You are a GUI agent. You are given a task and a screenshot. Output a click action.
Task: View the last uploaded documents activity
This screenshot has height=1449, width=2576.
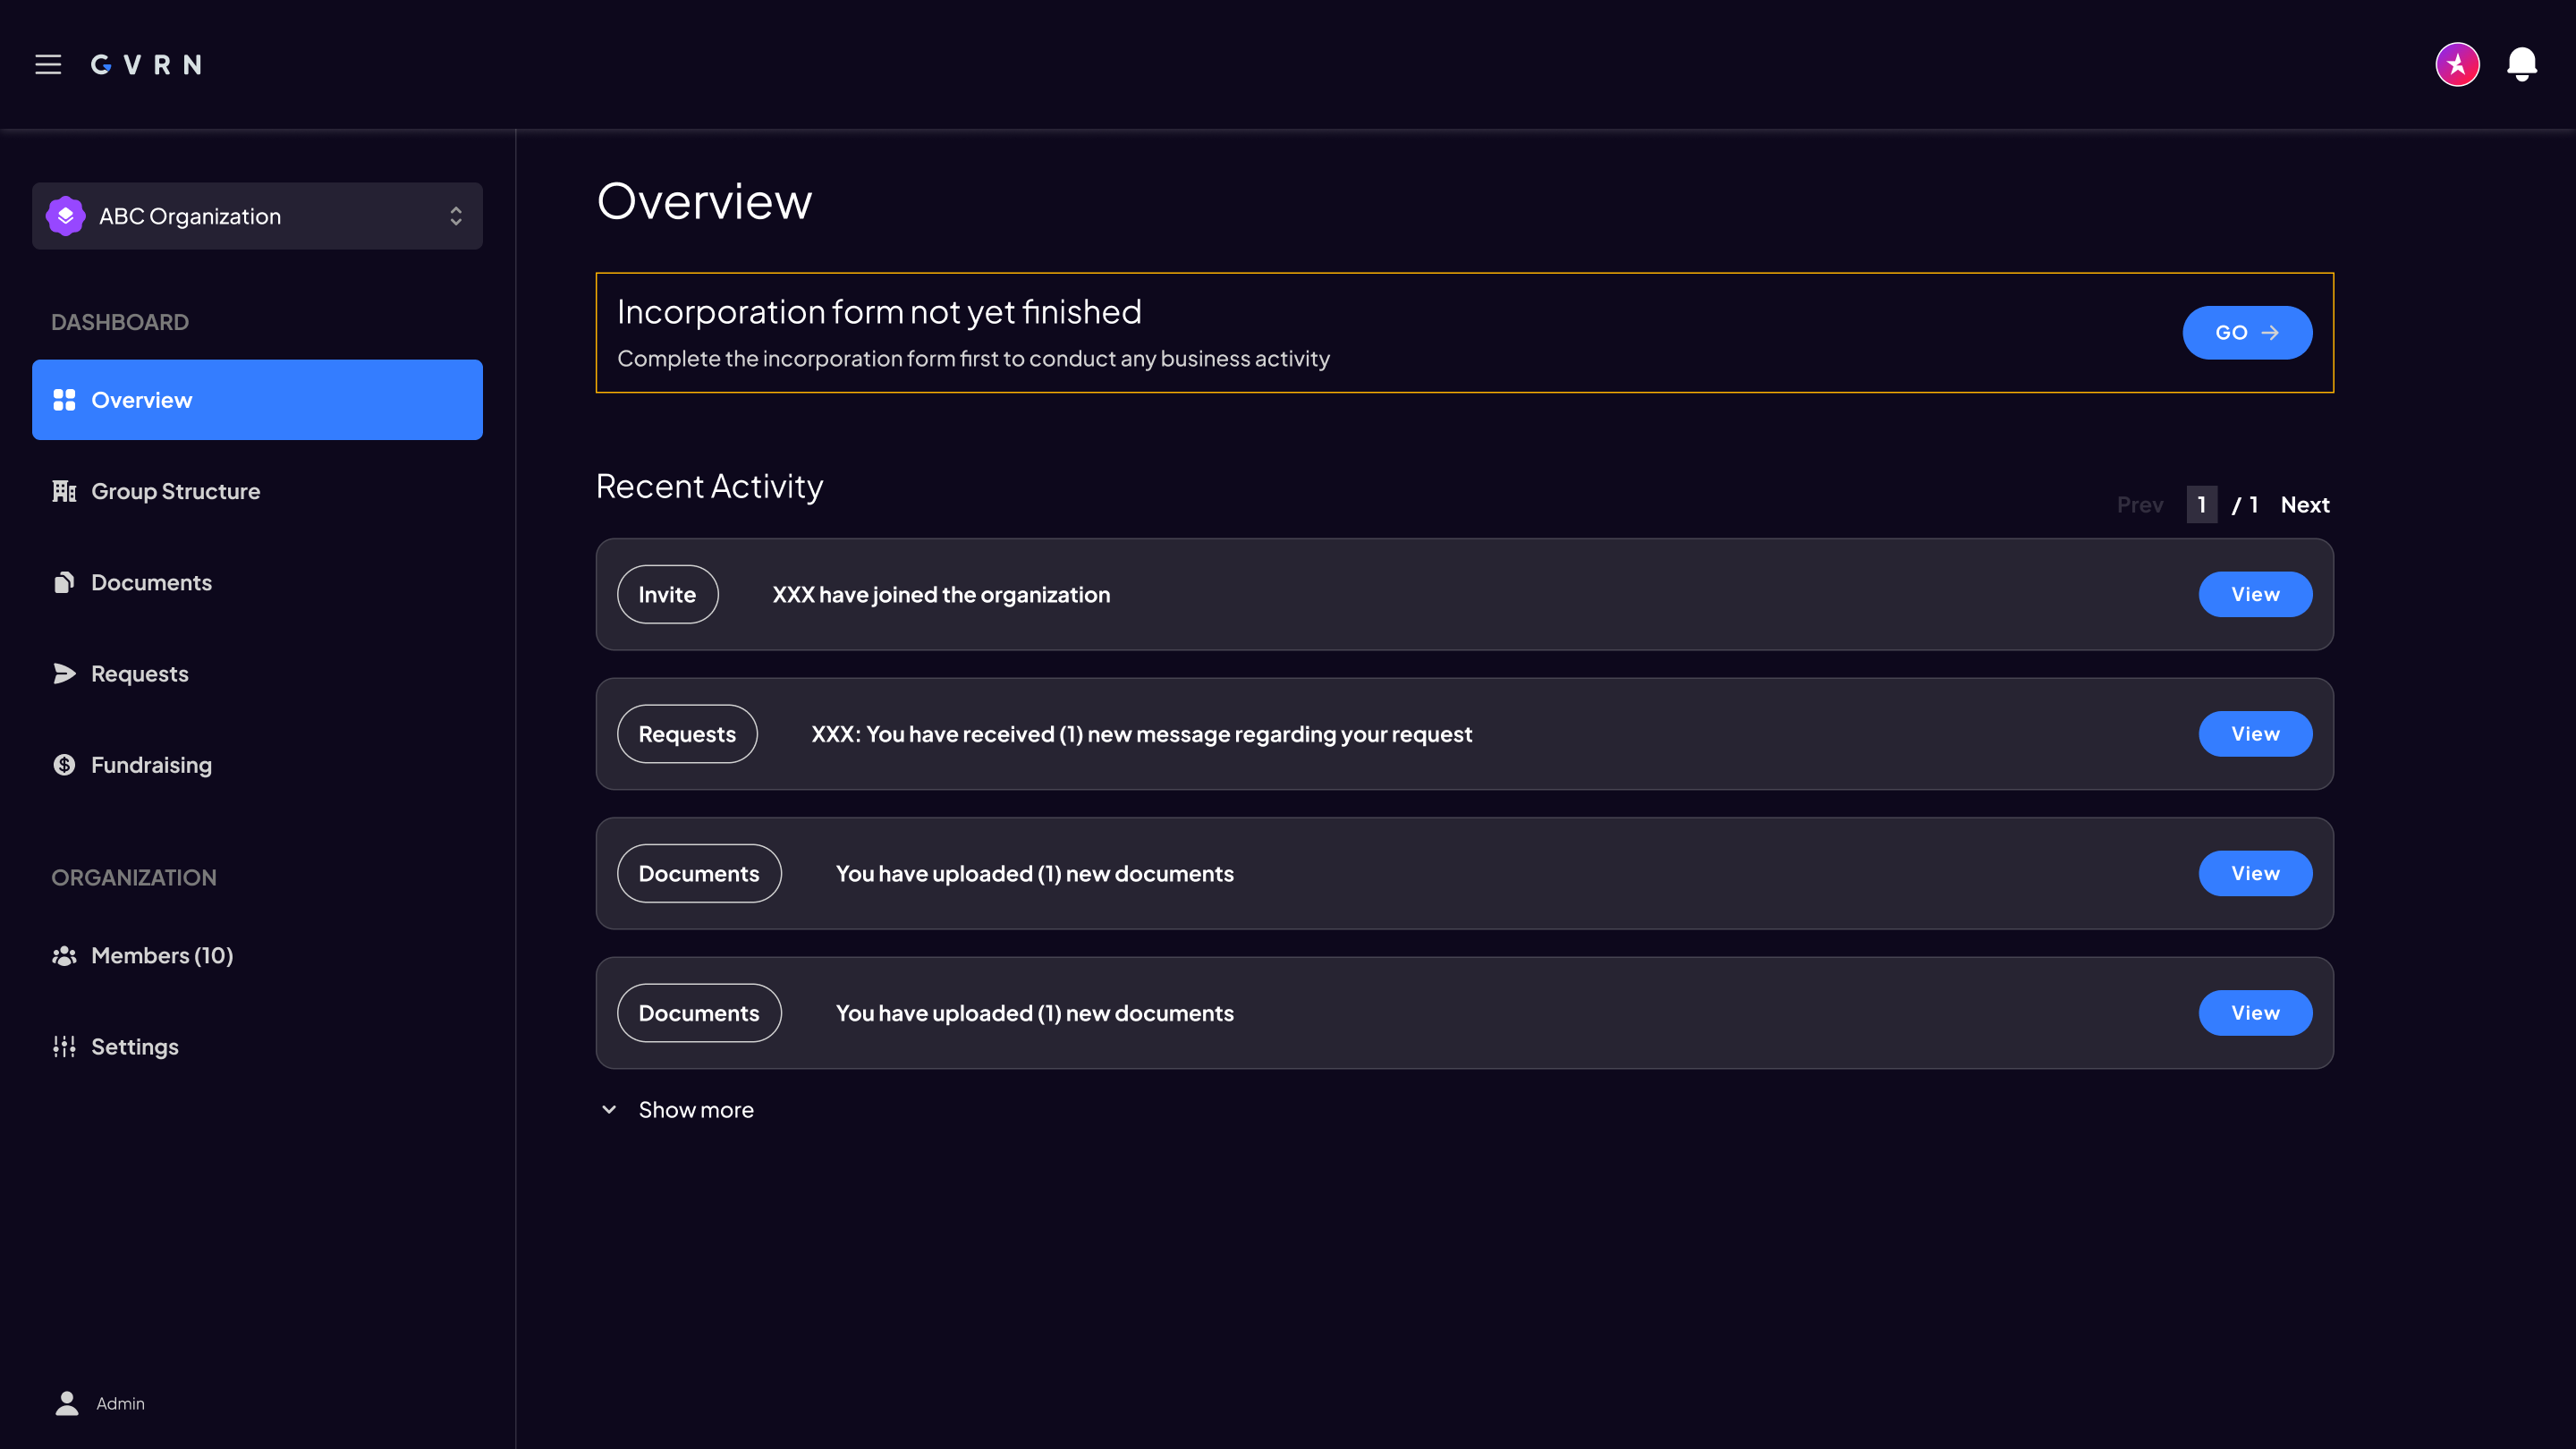pyautogui.click(x=2255, y=1013)
